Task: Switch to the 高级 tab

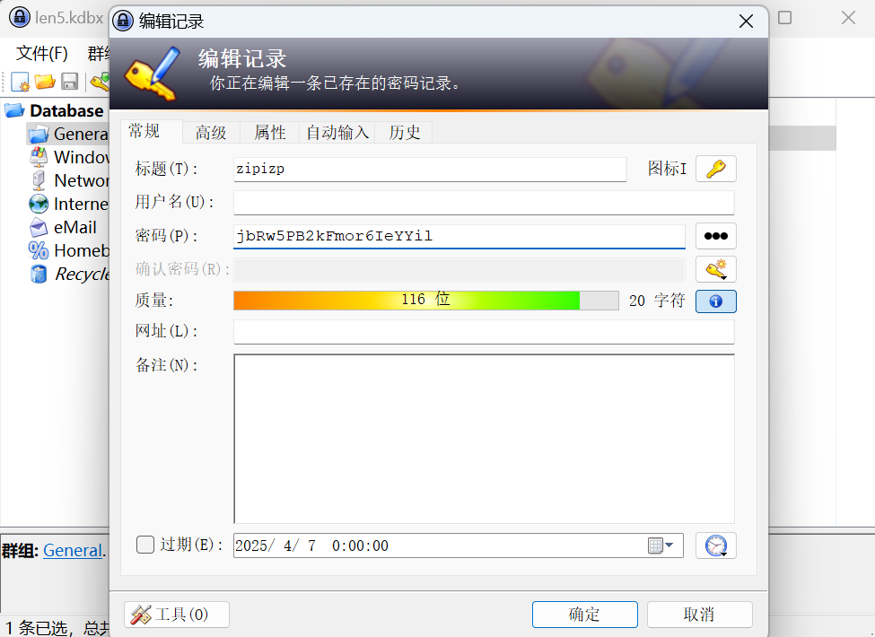Action: pyautogui.click(x=211, y=133)
